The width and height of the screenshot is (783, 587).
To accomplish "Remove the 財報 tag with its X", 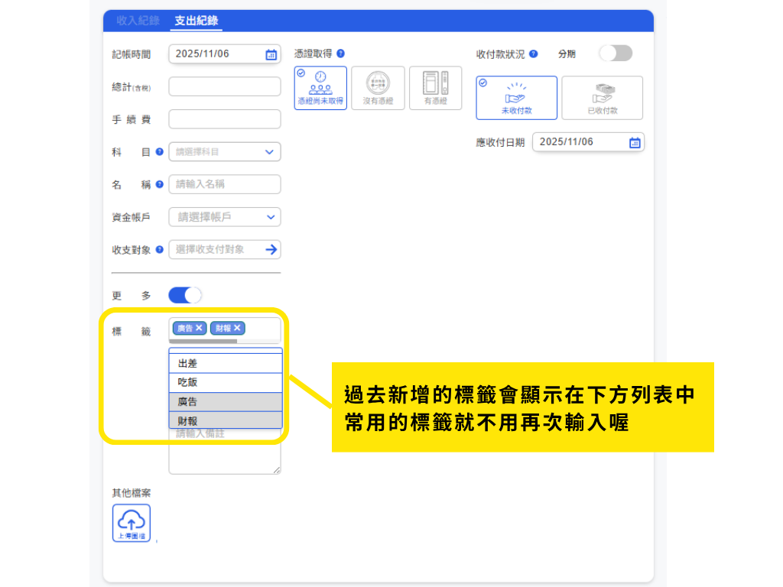I will pos(238,328).
